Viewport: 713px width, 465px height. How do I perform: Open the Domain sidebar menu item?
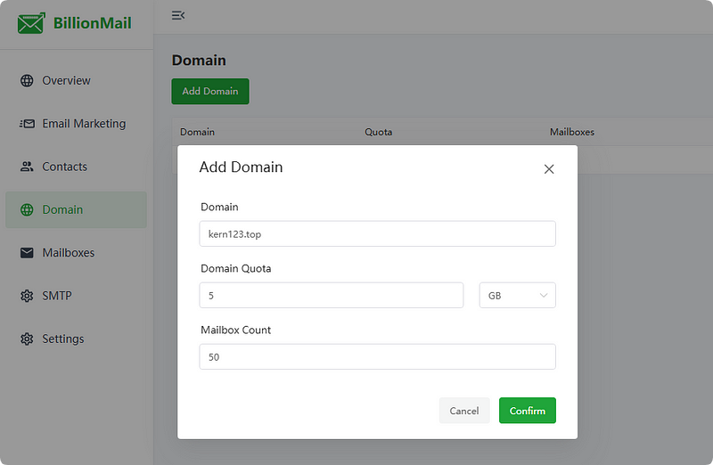pyautogui.click(x=76, y=209)
